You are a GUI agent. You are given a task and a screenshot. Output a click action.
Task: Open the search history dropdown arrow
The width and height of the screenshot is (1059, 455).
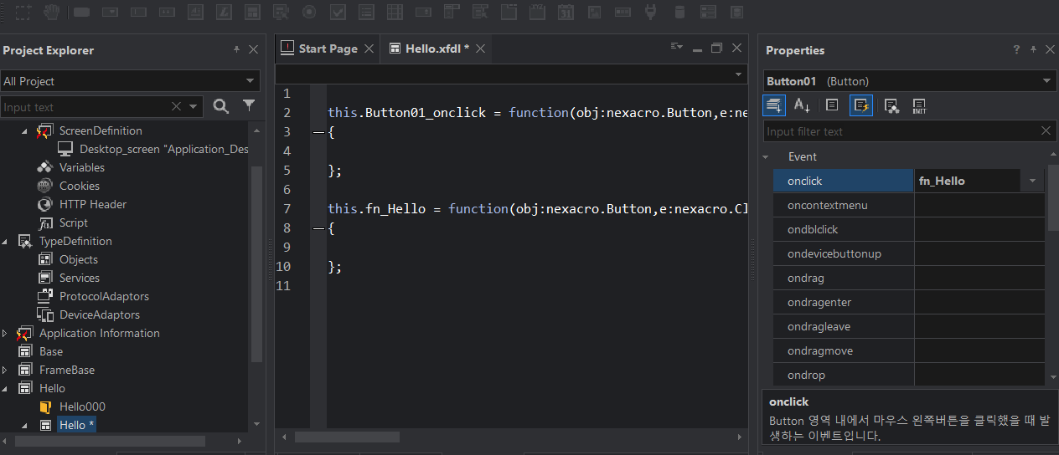(x=194, y=106)
